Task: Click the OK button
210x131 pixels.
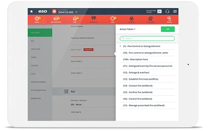Action: click(x=168, y=29)
